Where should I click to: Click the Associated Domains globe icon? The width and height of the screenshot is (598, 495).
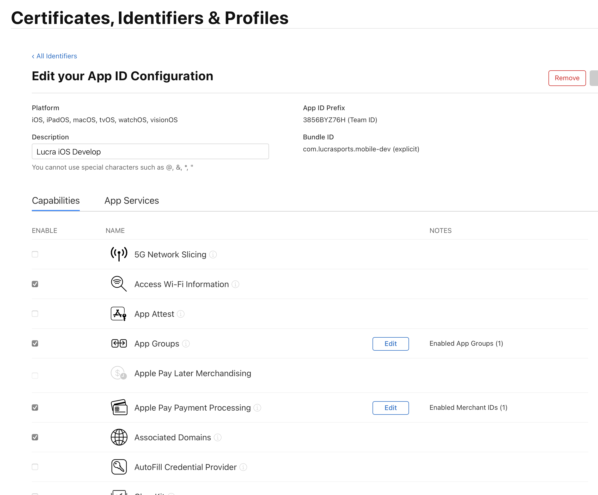tap(119, 437)
